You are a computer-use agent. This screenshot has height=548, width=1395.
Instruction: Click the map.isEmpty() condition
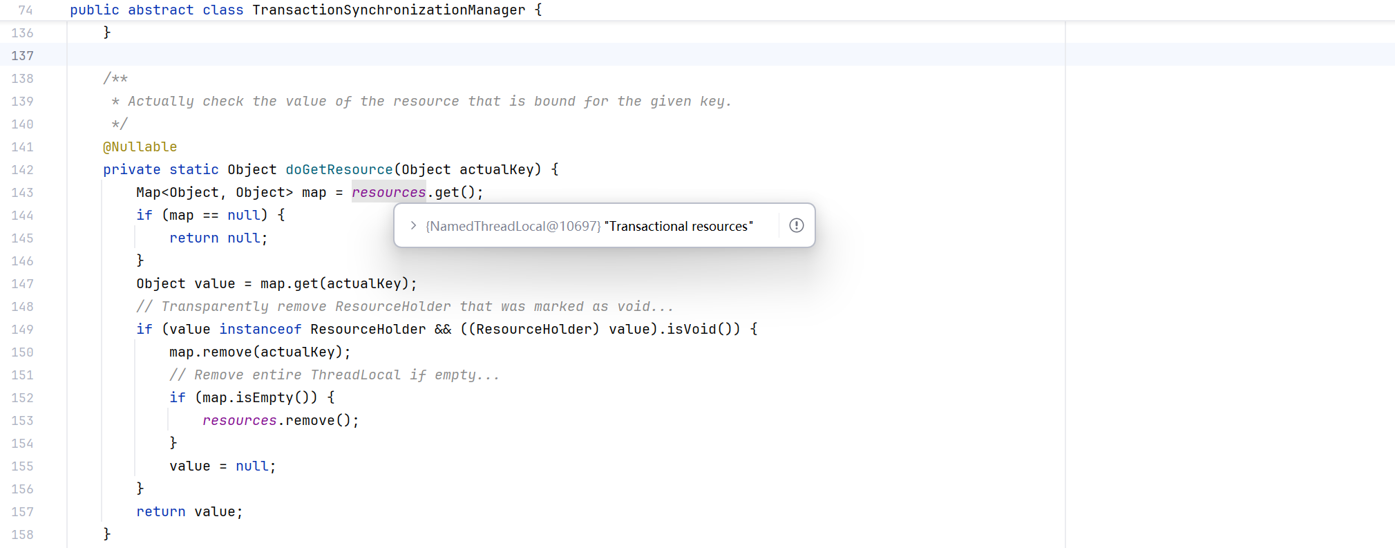[x=256, y=397]
